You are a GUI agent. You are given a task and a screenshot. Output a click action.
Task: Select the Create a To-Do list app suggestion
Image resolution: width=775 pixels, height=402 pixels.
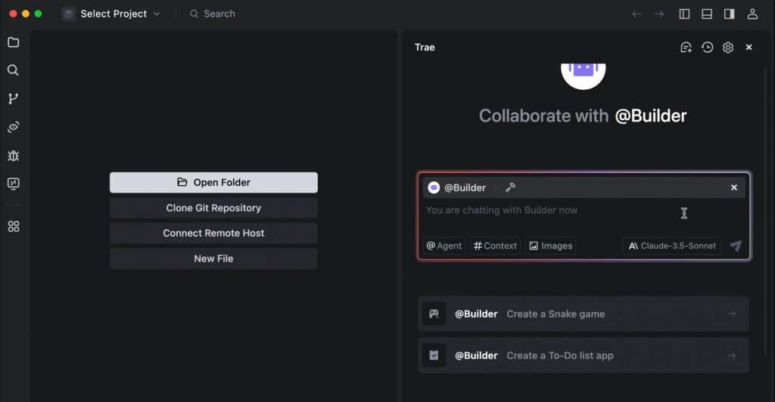click(584, 356)
